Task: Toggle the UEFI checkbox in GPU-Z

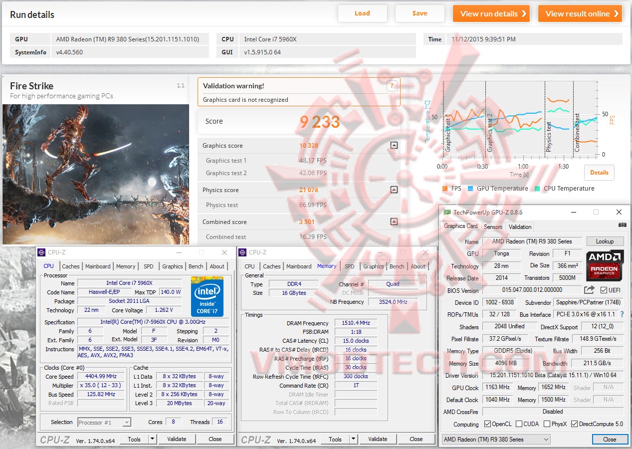Action: point(604,290)
